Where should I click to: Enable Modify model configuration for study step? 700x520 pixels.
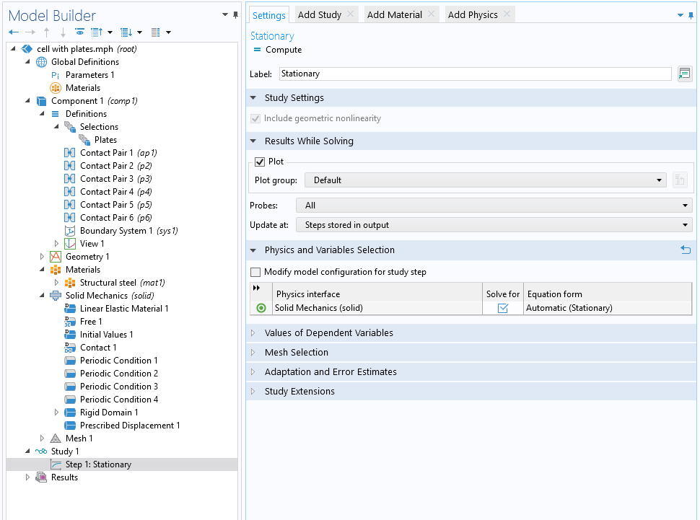(x=255, y=272)
